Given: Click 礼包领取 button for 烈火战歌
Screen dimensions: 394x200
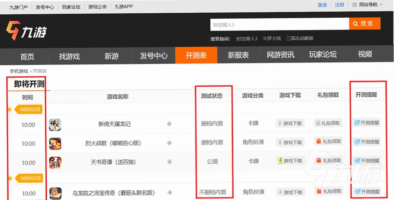Looking at the screenshot, I should pyautogui.click(x=328, y=142).
